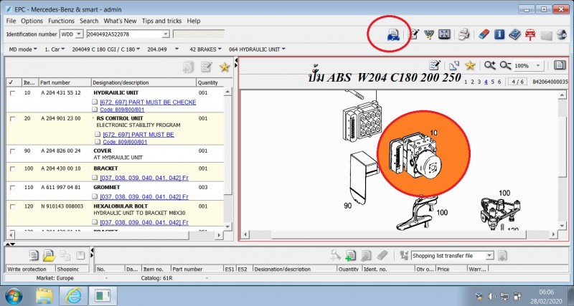The height and width of the screenshot is (306, 574).
Task: Click the star favorite icon above picture
Action: (470, 65)
